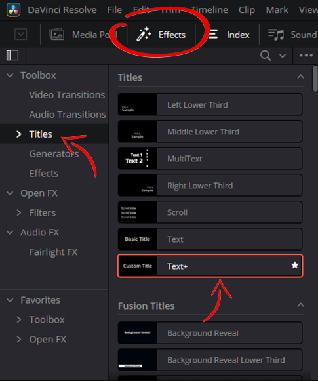
Task: Select the basic Text title
Action: 210,239
